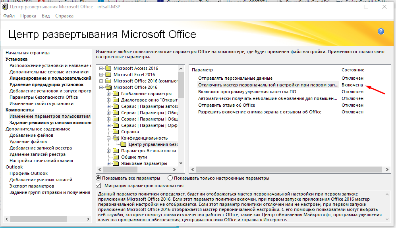396x228 pixels.
Task: Select 'Отключить мастер первоначальной настройки' parameter
Action: tap(268, 85)
